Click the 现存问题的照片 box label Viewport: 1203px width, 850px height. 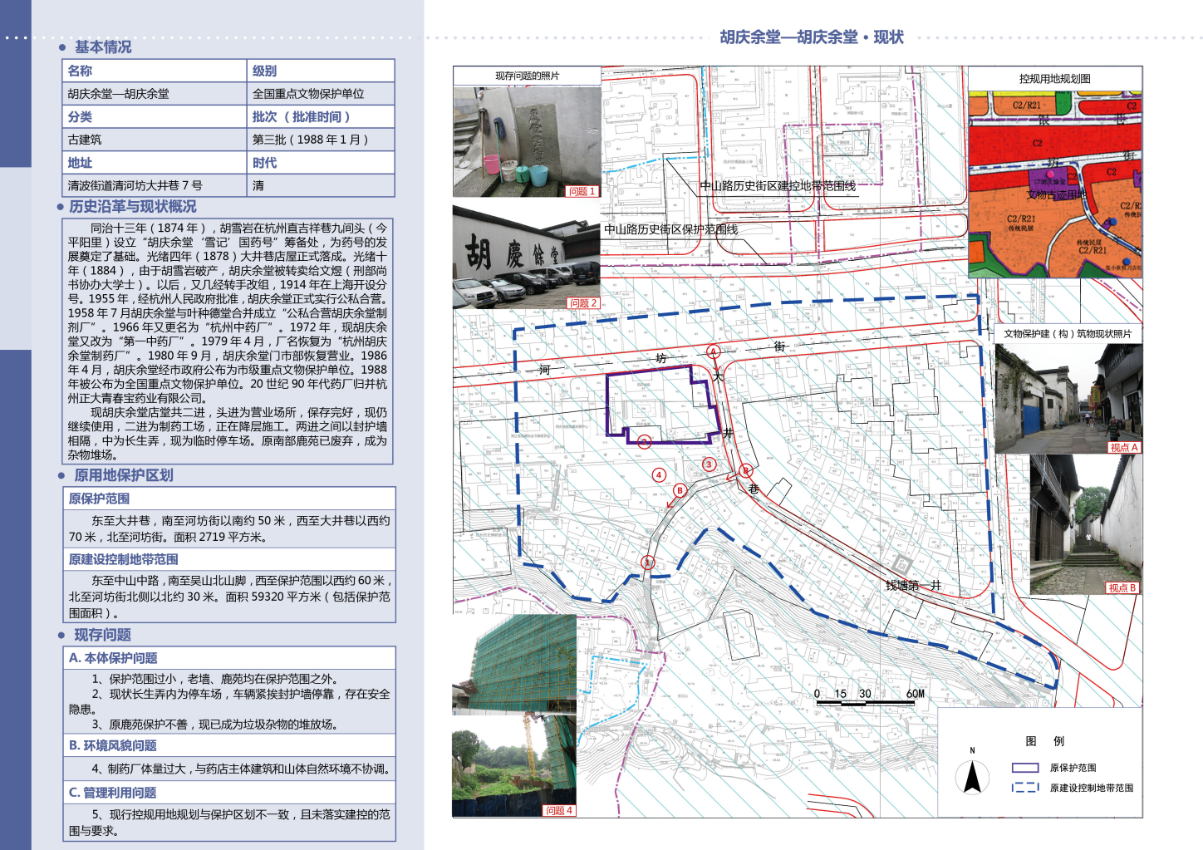pos(527,76)
